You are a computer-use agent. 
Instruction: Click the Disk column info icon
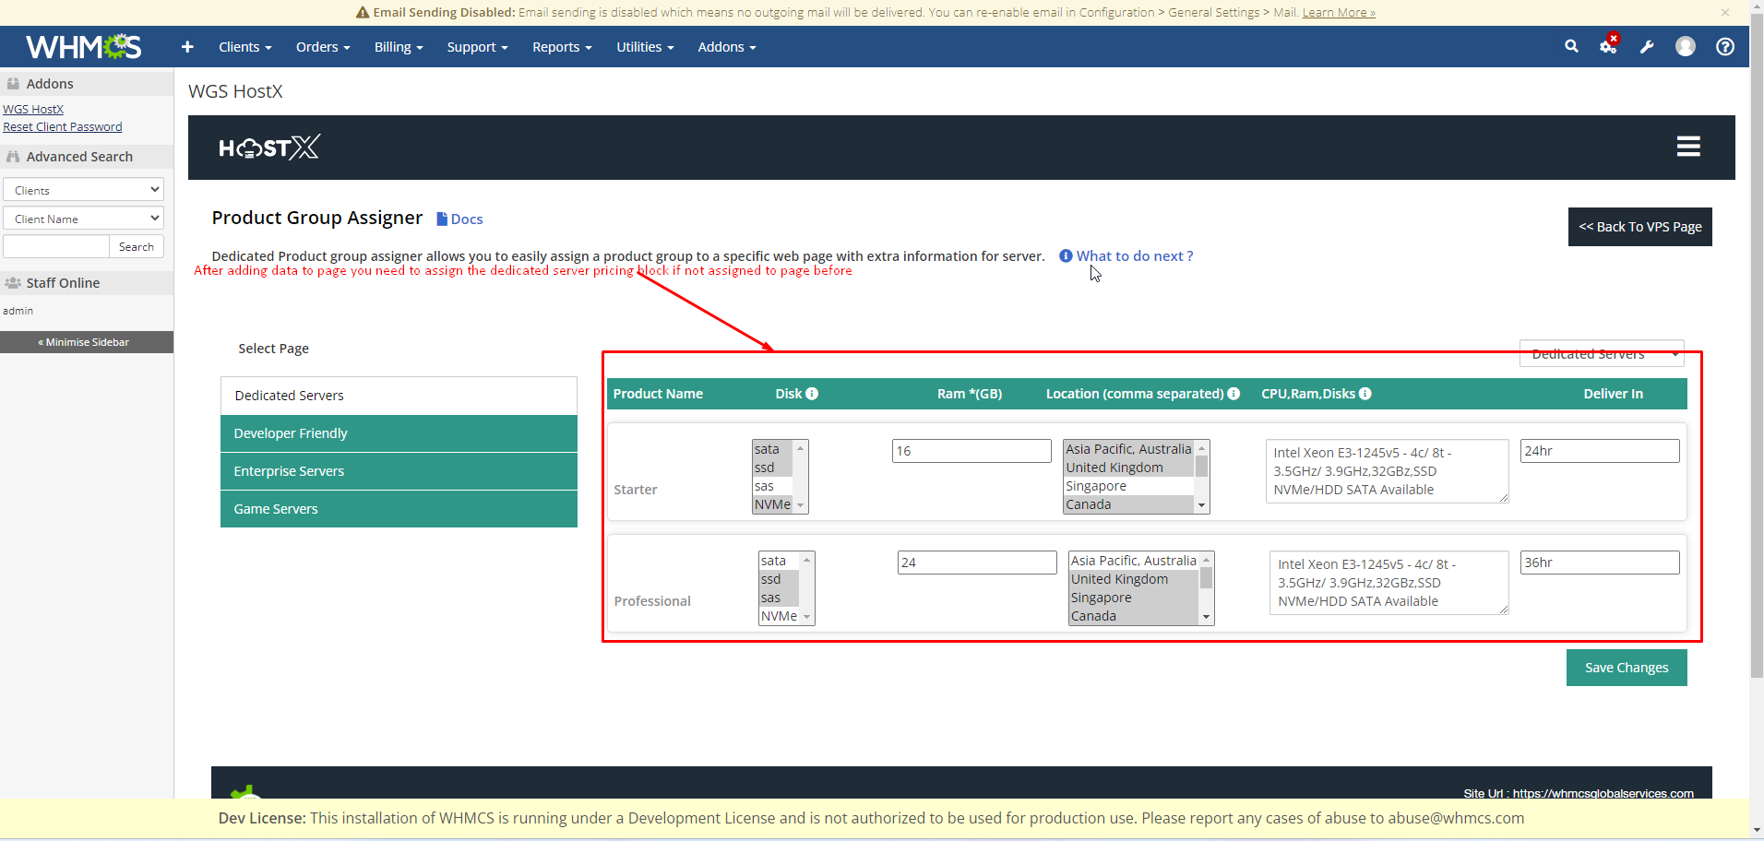(x=812, y=394)
